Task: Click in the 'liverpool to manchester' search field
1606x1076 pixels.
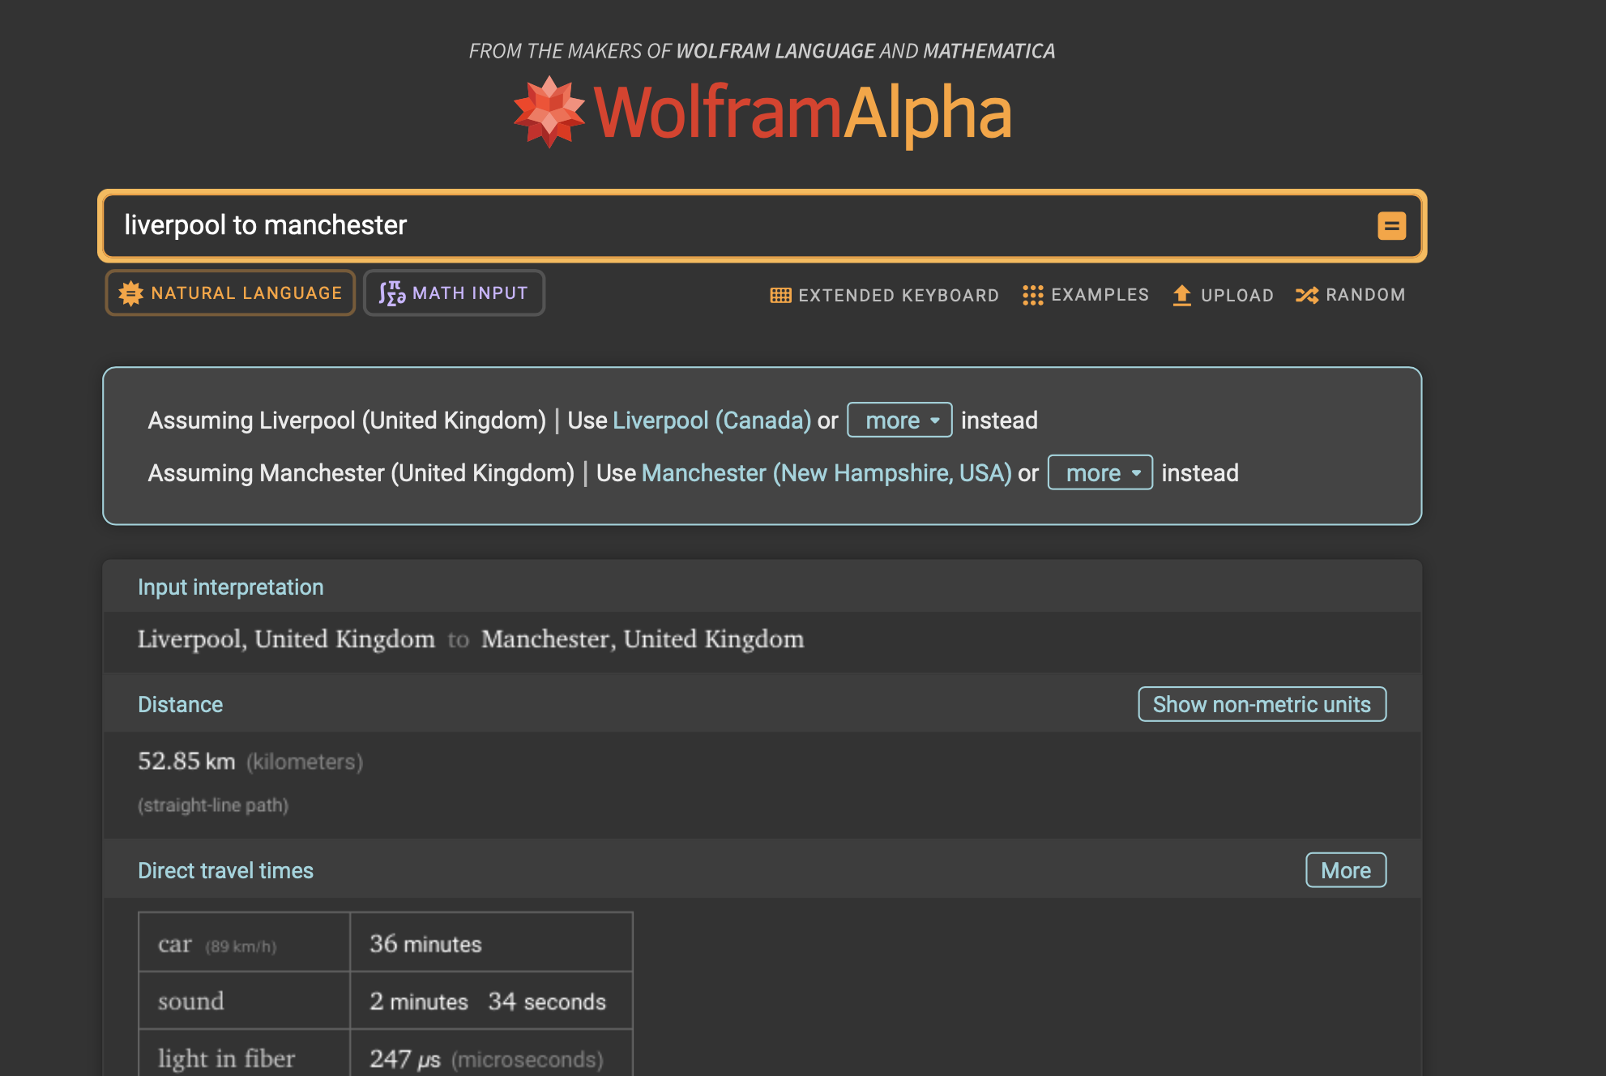Action: click(648, 226)
